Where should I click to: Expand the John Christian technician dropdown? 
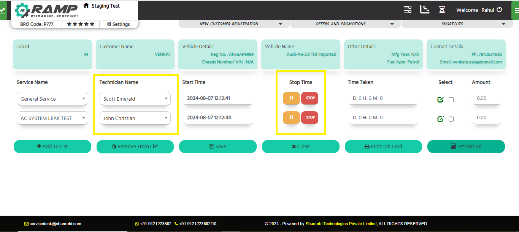(135, 118)
